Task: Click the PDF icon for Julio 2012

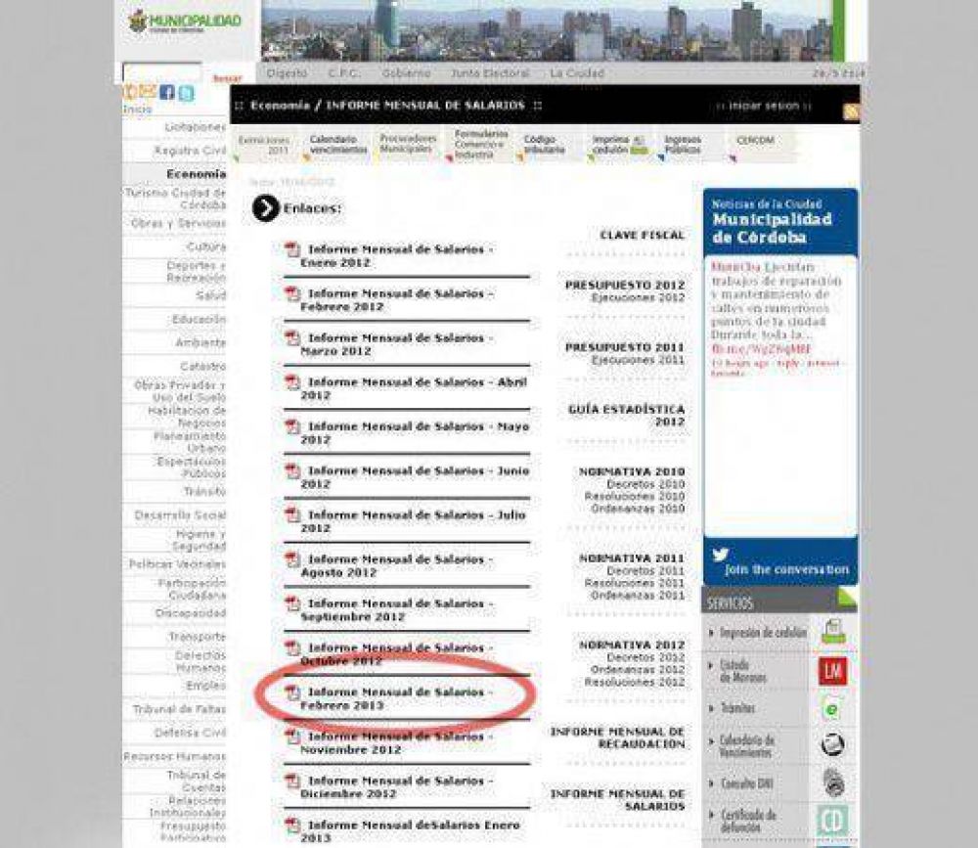Action: [x=292, y=515]
